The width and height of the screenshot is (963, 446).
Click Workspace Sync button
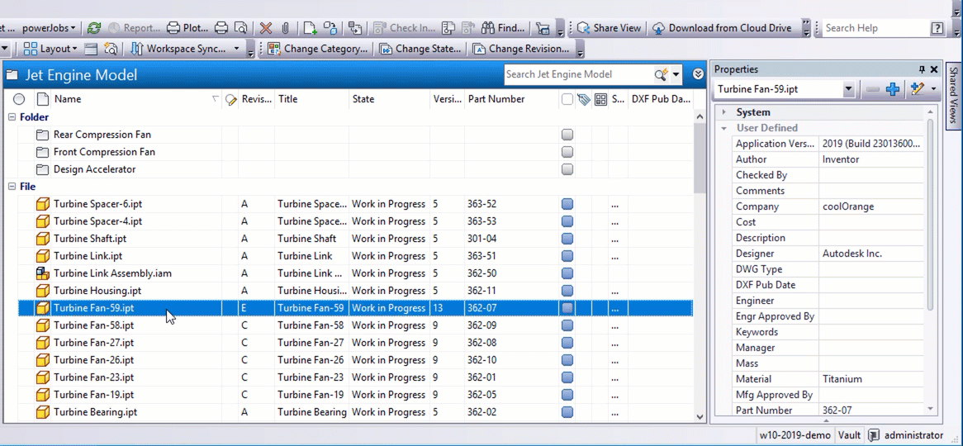point(178,49)
